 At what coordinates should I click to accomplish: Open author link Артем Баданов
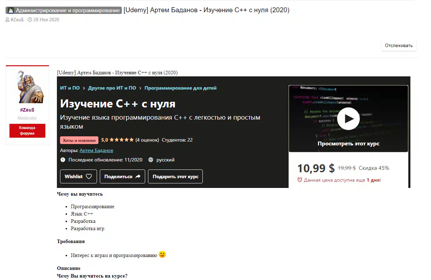pyautogui.click(x=96, y=151)
